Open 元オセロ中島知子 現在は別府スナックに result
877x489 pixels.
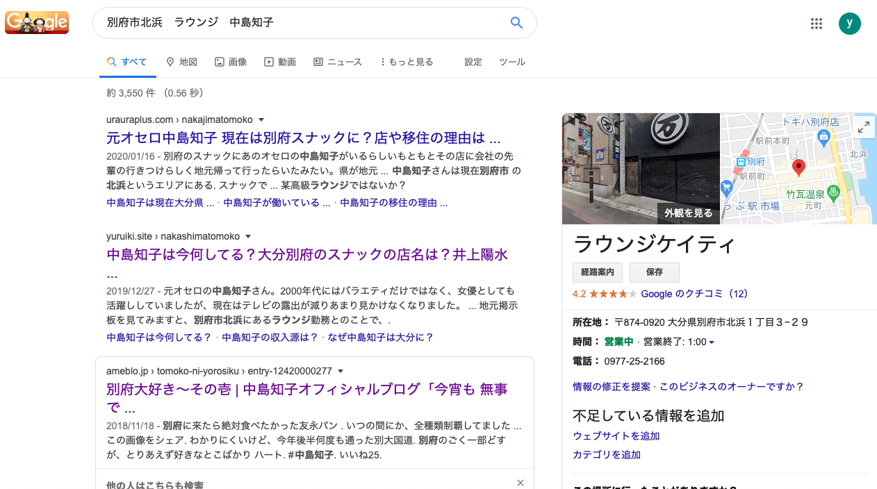304,138
